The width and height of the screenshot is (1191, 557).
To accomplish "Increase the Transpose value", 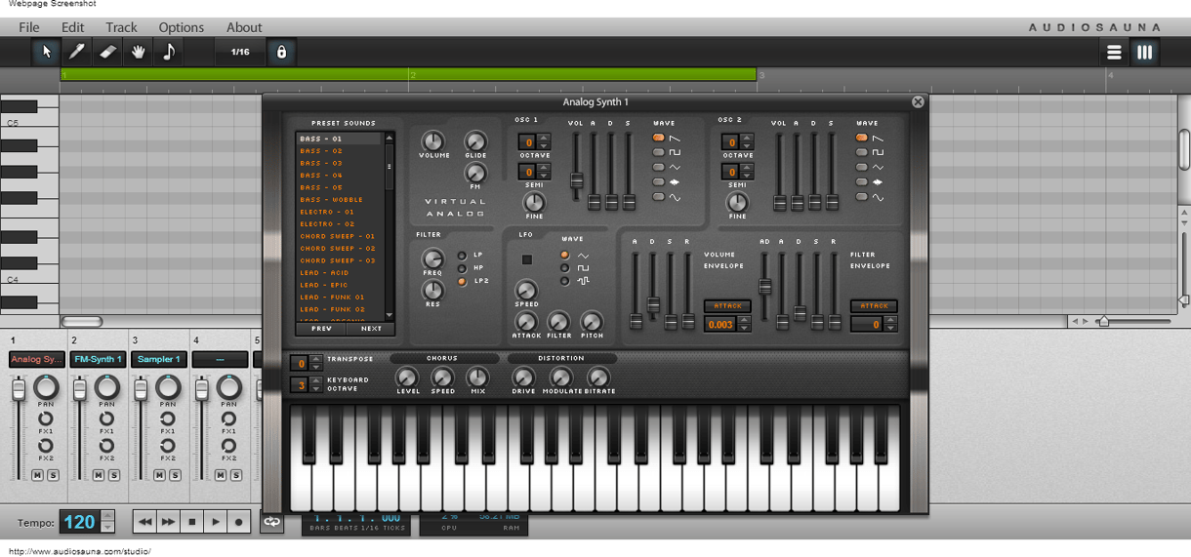I will click(316, 360).
